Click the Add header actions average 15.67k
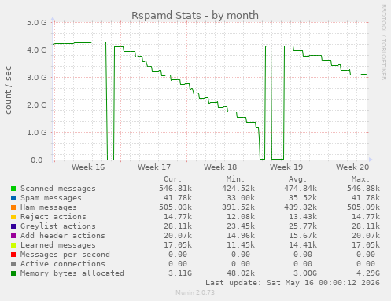 pyautogui.click(x=303, y=236)
